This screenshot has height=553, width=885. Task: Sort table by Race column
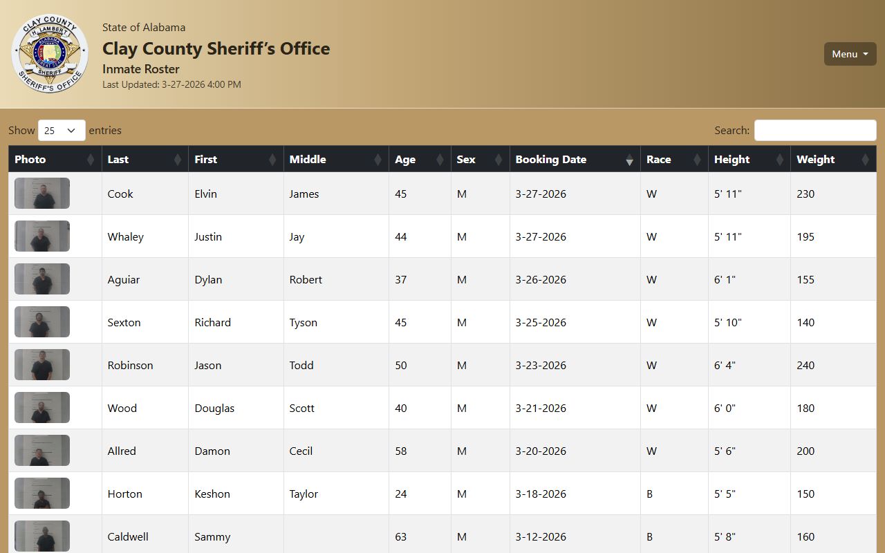[674, 159]
